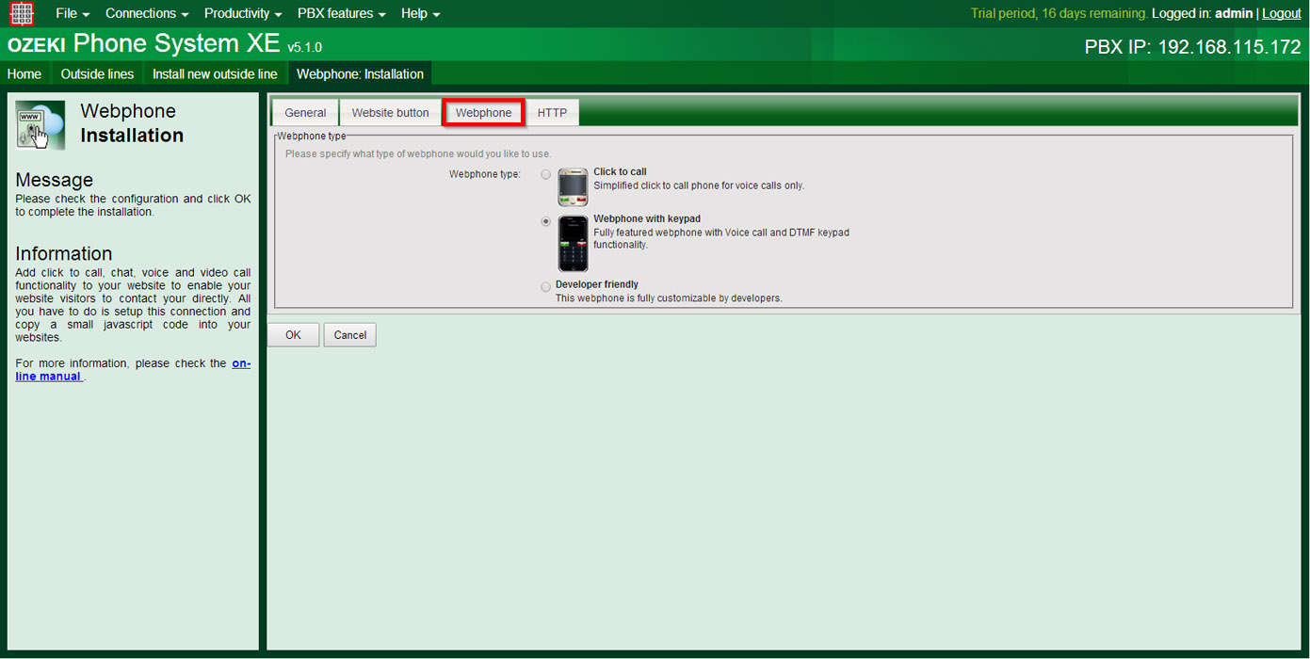The image size is (1310, 659).
Task: Click the Cancel button
Action: tap(349, 335)
